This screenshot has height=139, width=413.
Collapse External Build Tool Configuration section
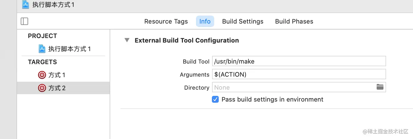point(127,40)
